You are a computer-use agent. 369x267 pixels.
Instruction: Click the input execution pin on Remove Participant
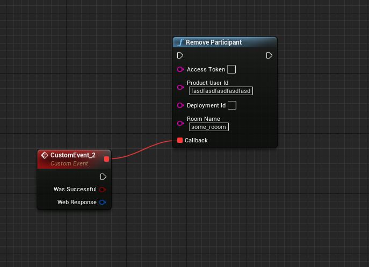click(180, 55)
